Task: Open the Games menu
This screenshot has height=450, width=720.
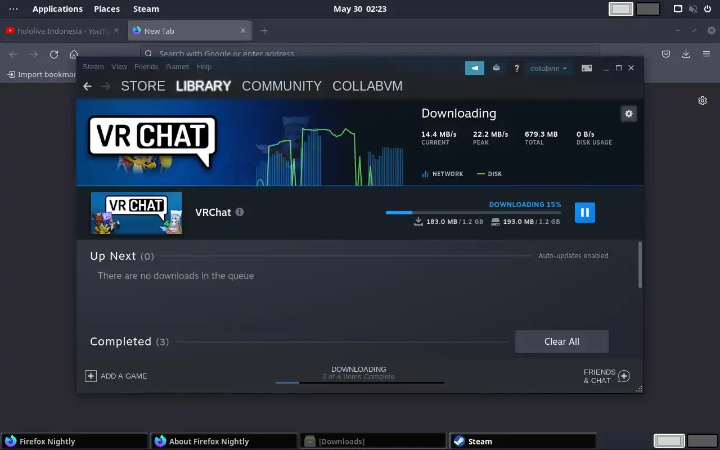Action: (x=177, y=66)
